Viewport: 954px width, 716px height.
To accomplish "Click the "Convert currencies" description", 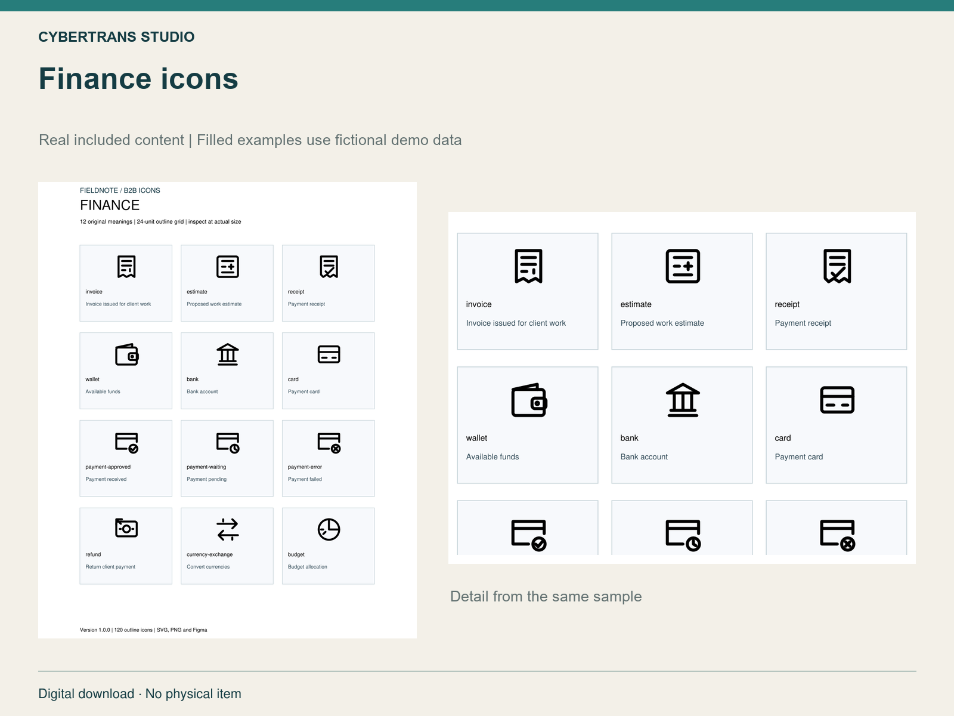I will pyautogui.click(x=208, y=567).
